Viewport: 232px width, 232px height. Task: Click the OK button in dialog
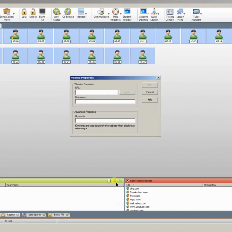(150, 84)
